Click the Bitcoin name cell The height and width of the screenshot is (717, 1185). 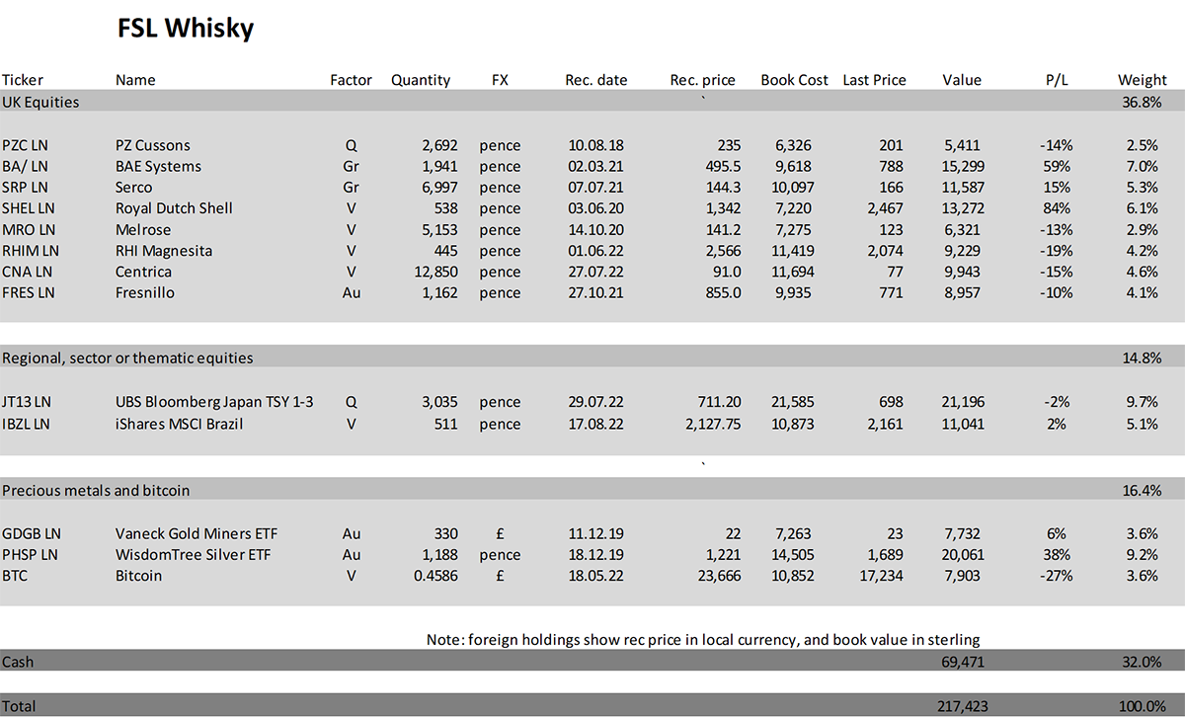pyautogui.click(x=139, y=576)
